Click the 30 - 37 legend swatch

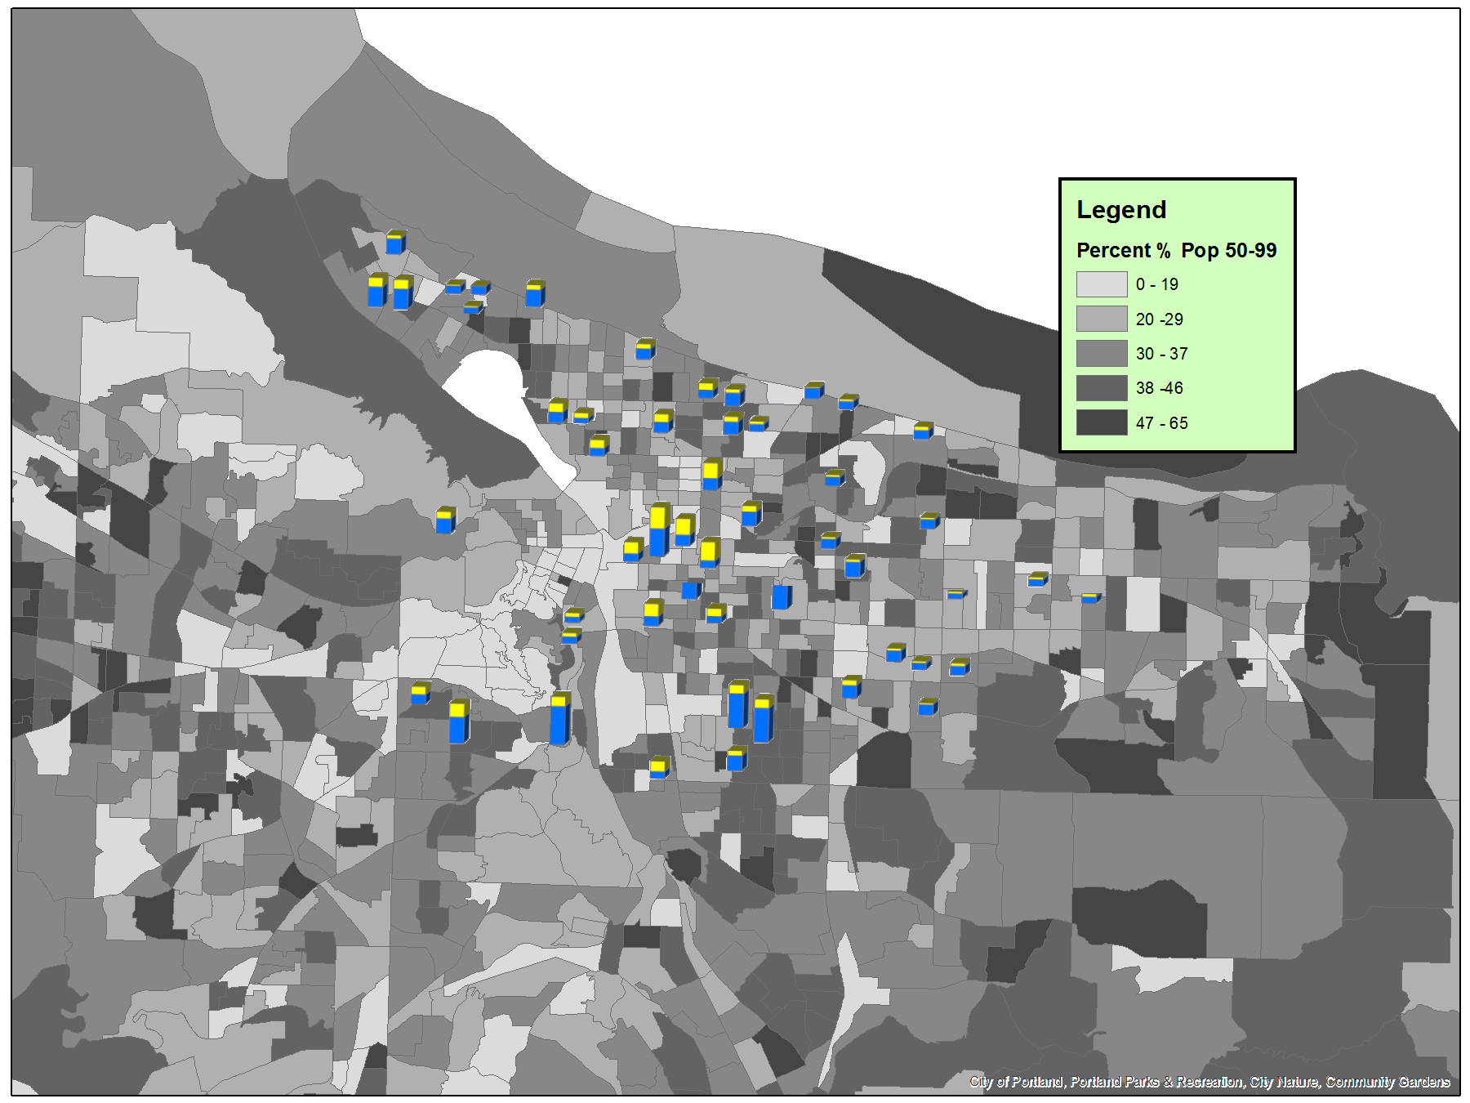point(1101,354)
